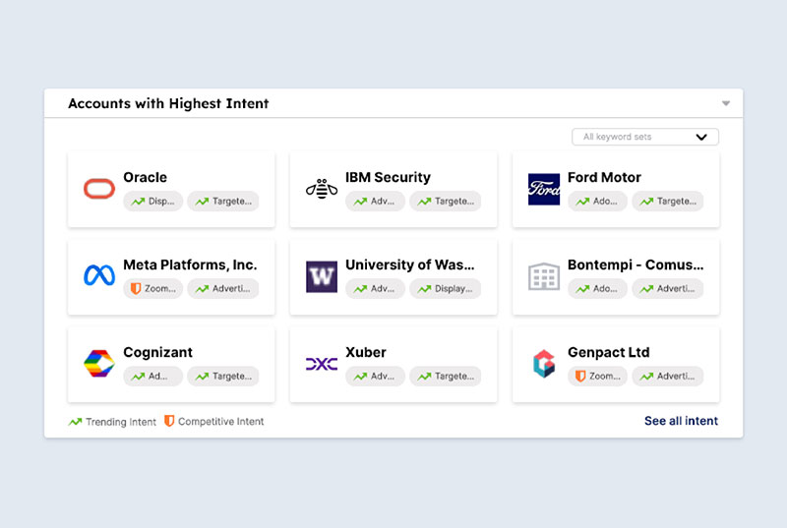Image resolution: width=787 pixels, height=528 pixels.
Task: Click the Cognizant rainbow hexagon logo
Action: tap(99, 364)
